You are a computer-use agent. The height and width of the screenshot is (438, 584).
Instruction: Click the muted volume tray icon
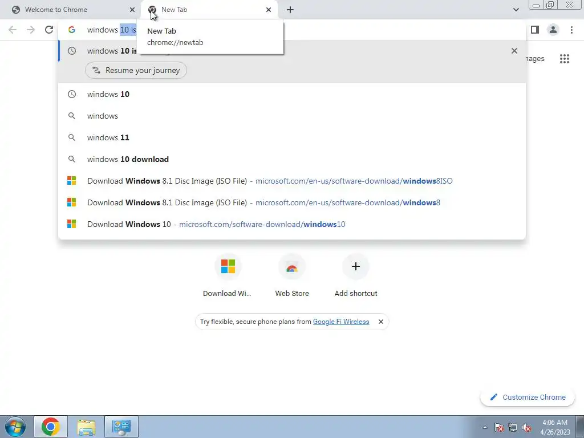[x=526, y=427]
